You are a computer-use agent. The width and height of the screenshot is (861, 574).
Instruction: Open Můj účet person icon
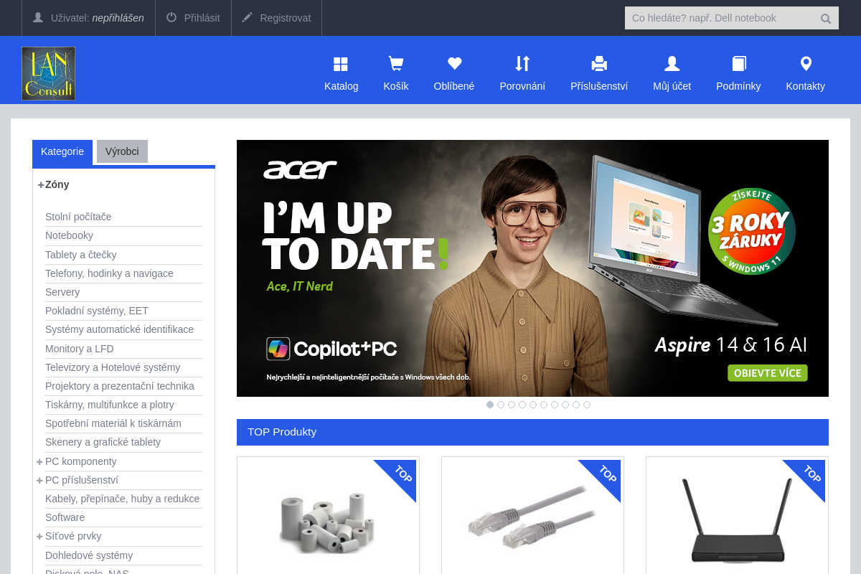pos(672,64)
